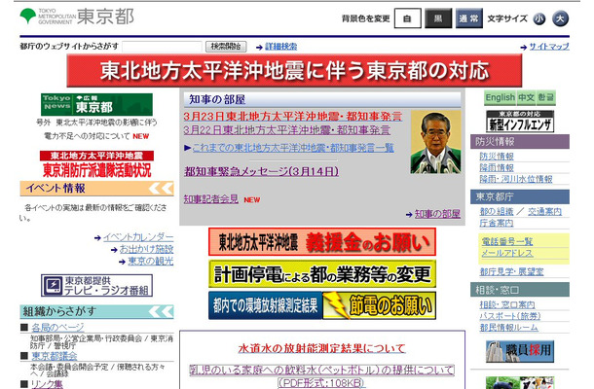Click the Tokyo Metropolitan Government ginkgo logo

coord(28,17)
